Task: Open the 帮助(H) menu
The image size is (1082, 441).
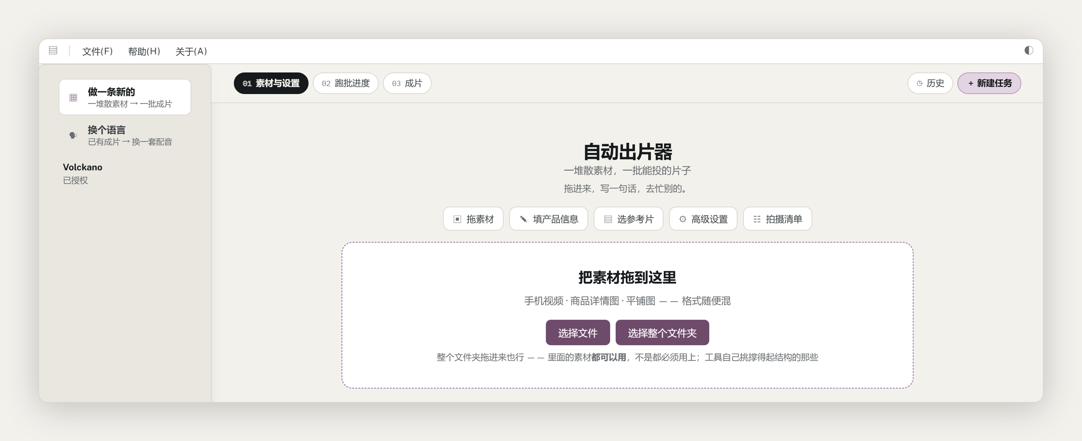Action: click(x=144, y=51)
